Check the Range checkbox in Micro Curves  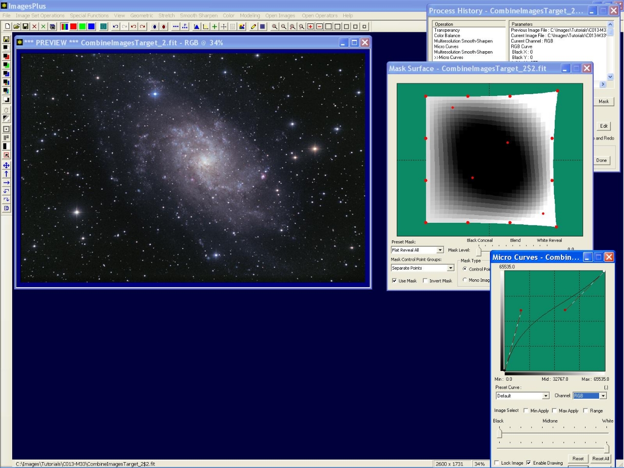coord(585,410)
